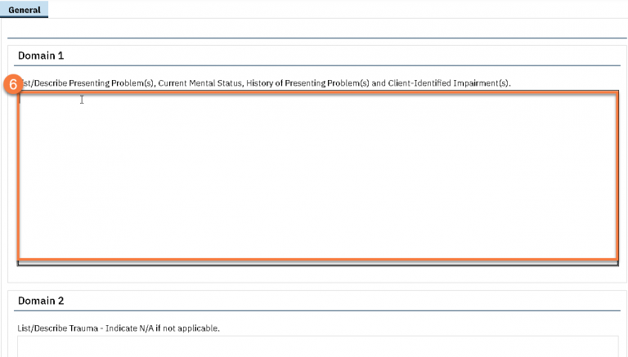
Task: Click the divider line under Domain 2 heading
Action: point(317,310)
